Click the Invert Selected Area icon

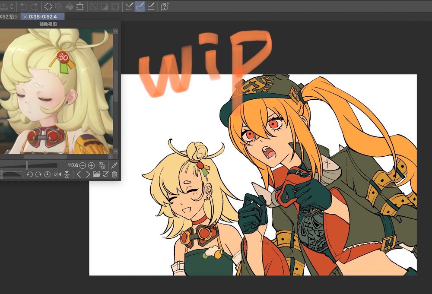pos(105,6)
